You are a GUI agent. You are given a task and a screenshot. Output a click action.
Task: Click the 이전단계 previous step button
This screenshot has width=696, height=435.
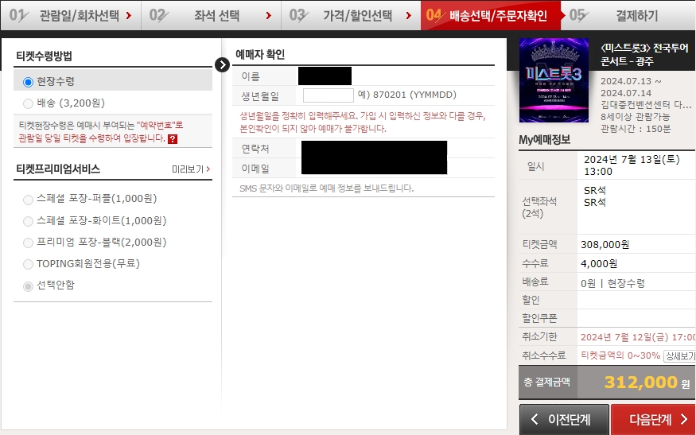pyautogui.click(x=564, y=419)
